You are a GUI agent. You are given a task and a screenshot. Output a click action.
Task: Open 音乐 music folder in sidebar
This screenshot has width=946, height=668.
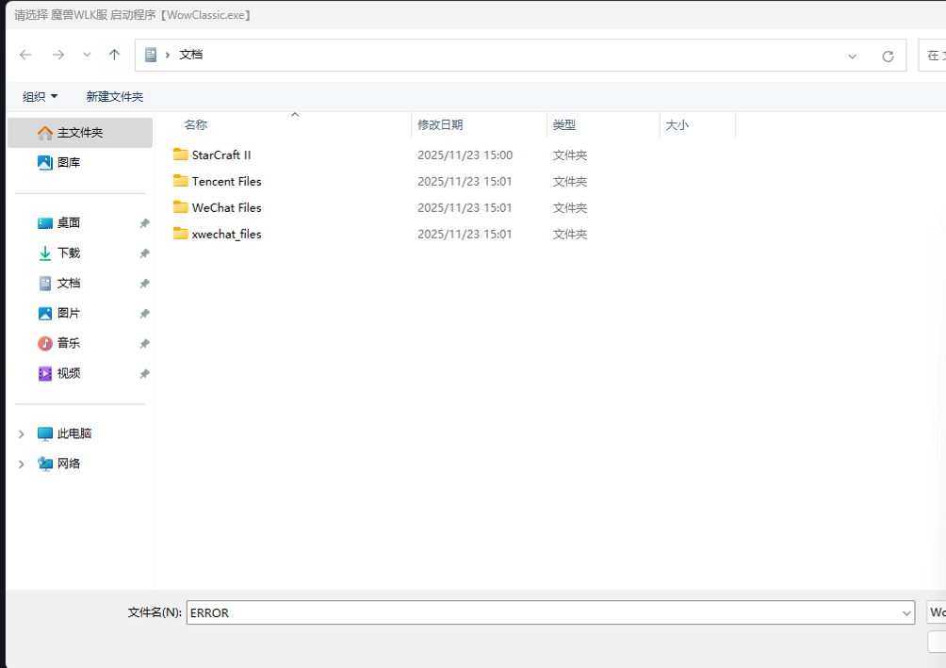pos(69,343)
